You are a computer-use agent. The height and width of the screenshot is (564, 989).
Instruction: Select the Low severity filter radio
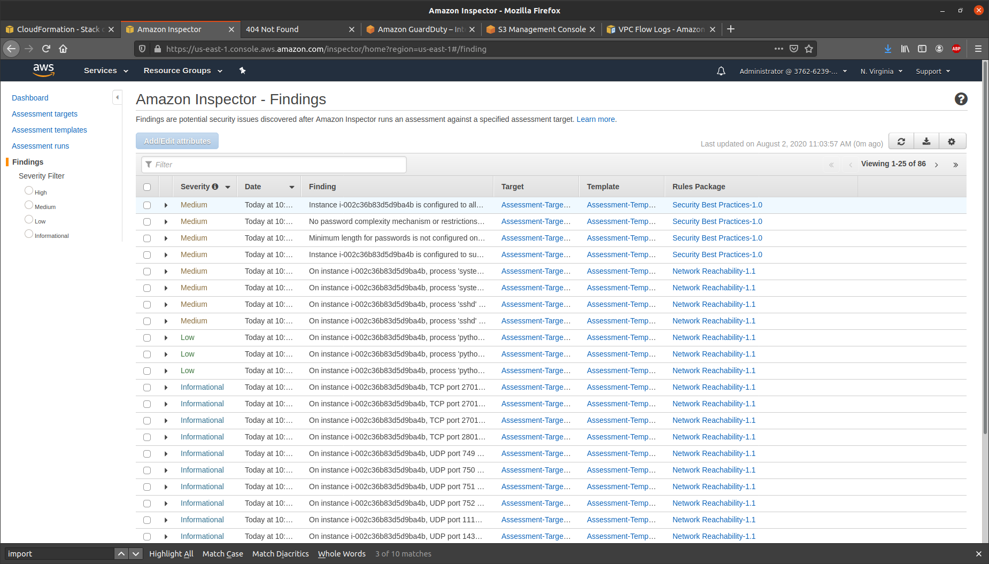[x=29, y=219]
